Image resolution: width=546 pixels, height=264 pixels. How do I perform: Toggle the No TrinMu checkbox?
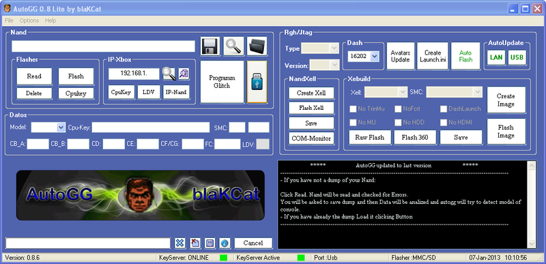click(353, 109)
